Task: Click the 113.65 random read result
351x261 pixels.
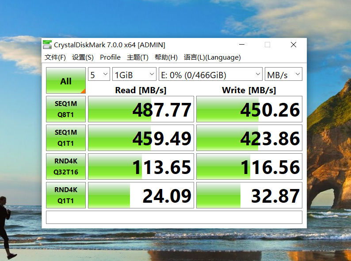Action: pyautogui.click(x=141, y=166)
